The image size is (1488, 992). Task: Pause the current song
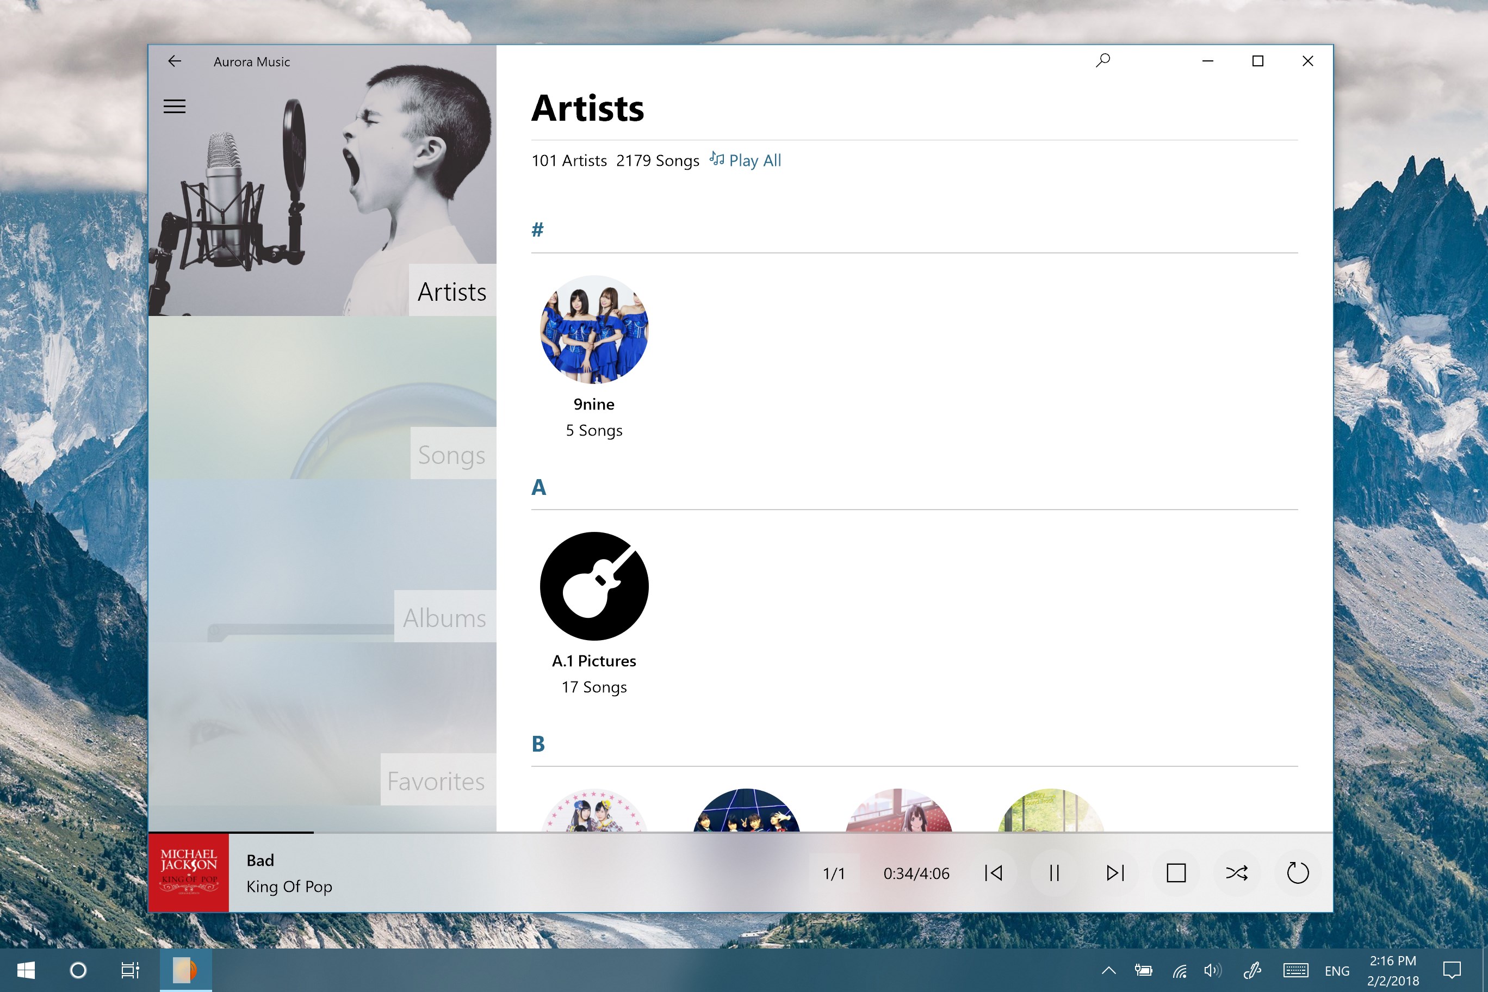click(1054, 873)
